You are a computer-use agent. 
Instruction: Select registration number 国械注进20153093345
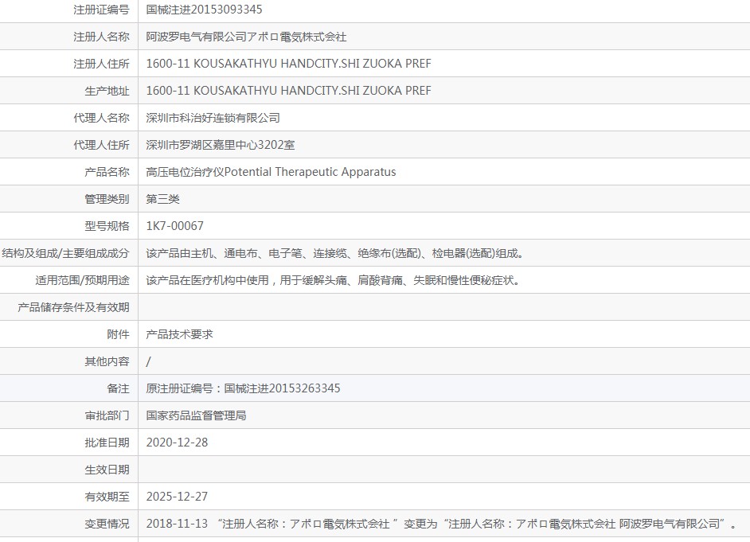tap(205, 10)
